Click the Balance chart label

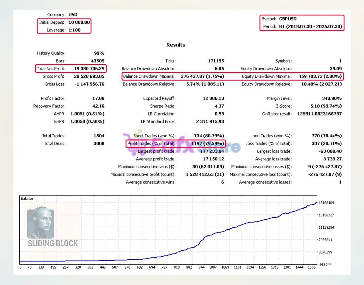27,199
